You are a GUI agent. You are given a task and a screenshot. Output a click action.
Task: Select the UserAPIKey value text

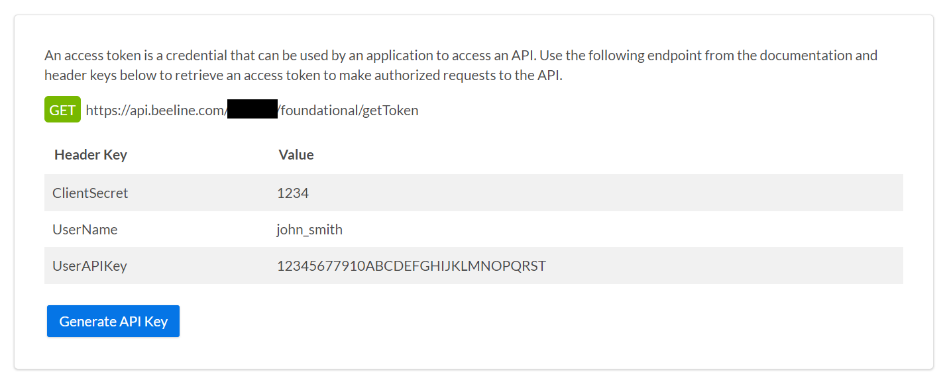point(412,265)
